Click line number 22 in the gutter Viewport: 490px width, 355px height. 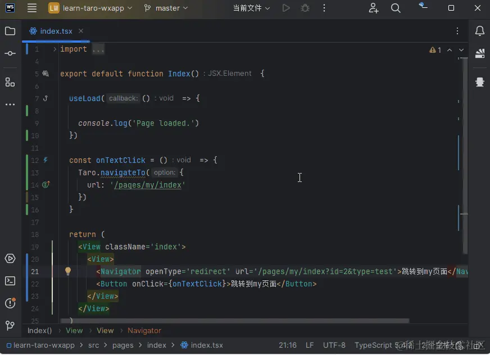pos(35,284)
